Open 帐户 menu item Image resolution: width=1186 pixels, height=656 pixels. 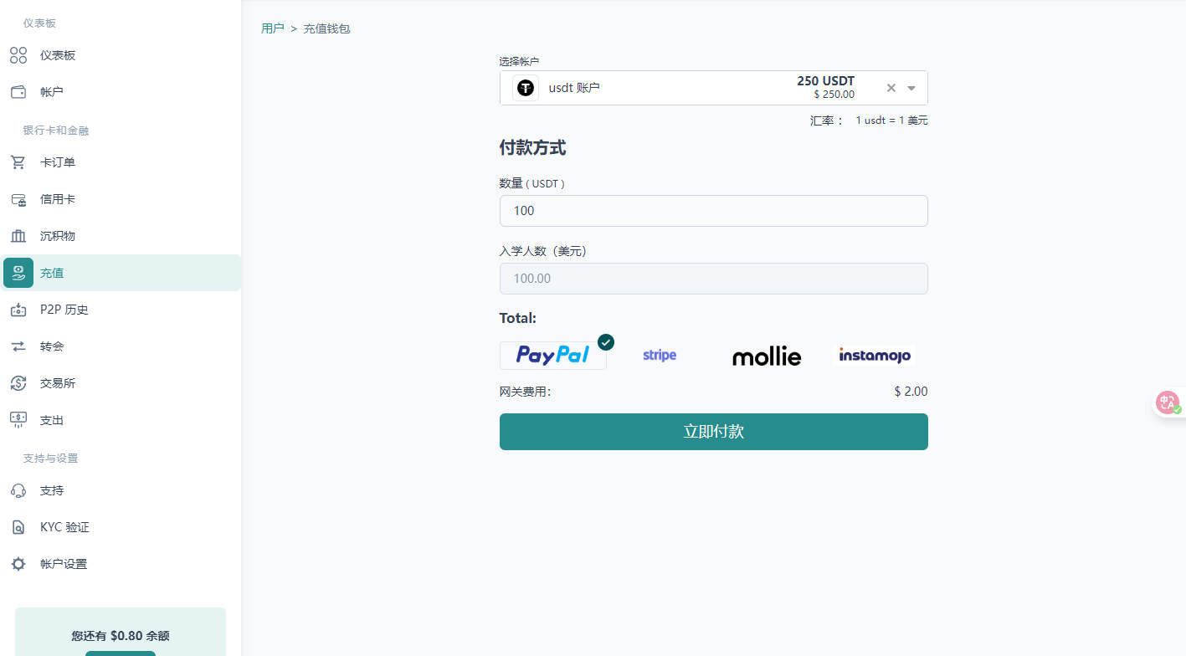(x=121, y=92)
